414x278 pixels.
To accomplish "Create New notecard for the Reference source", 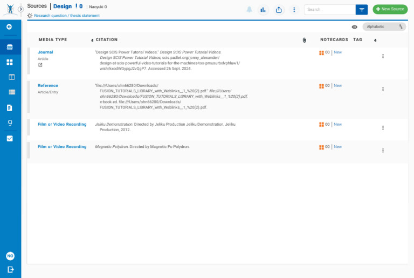I will point(337,85).
